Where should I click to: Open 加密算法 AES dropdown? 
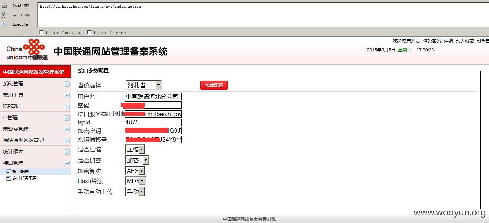pos(135,171)
